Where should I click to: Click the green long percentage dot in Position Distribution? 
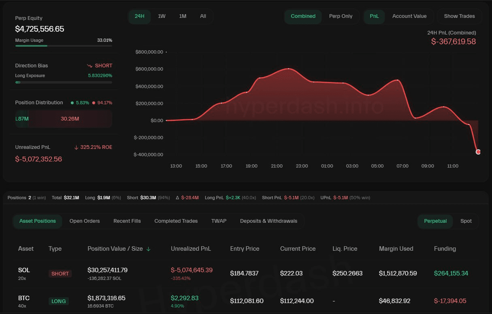click(72, 103)
